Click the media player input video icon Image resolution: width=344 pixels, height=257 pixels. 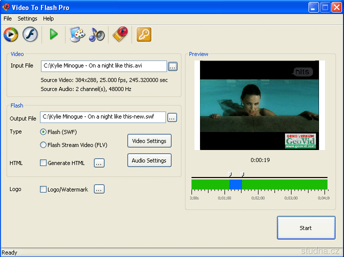(x=10, y=34)
